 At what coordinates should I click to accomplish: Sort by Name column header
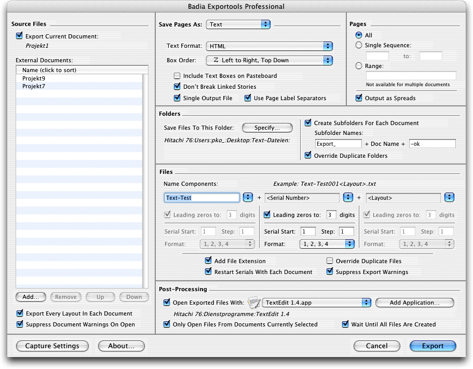tap(82, 70)
